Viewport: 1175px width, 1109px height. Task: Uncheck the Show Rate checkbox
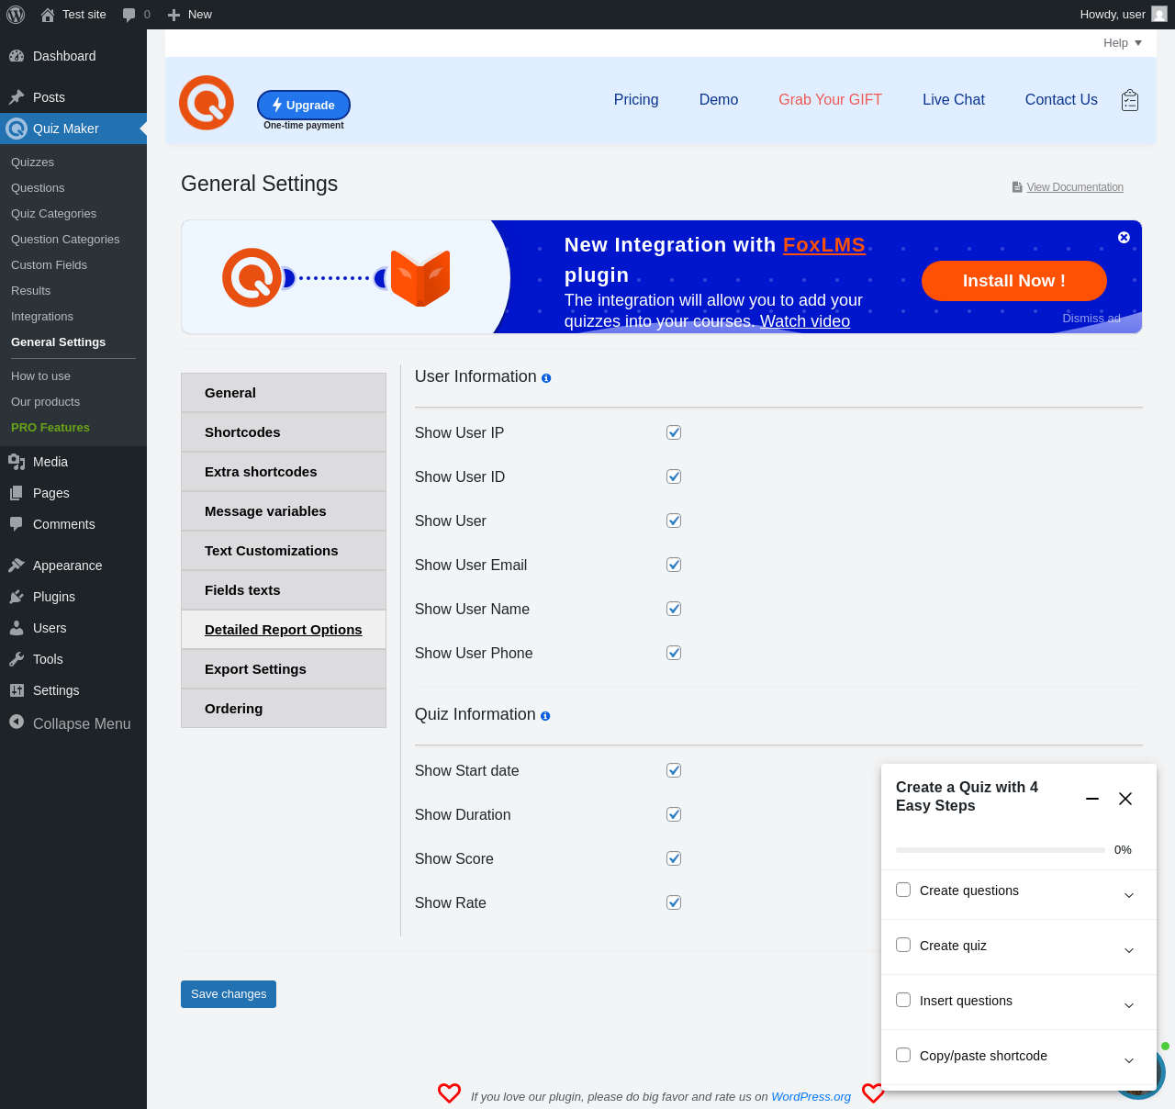[x=674, y=902]
